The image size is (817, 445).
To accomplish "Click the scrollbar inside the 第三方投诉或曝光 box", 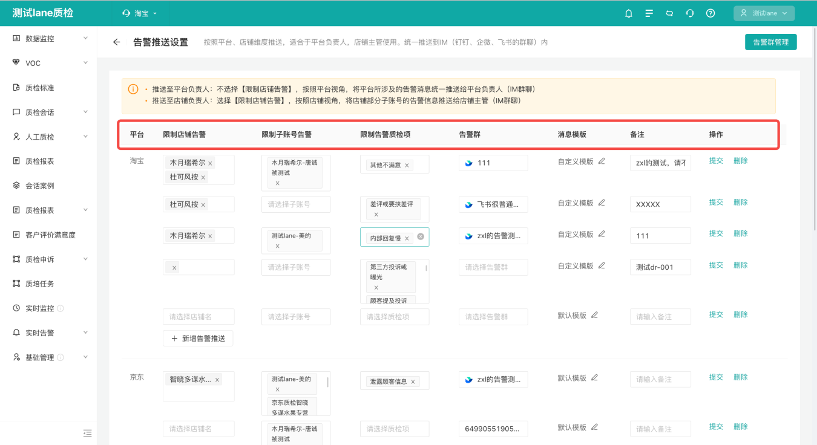I will coord(426,268).
